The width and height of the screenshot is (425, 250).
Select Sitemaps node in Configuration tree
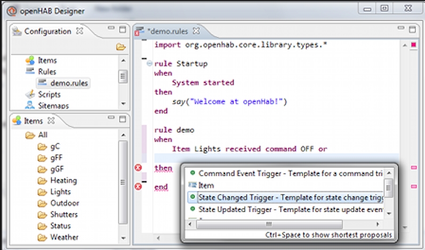tap(53, 105)
